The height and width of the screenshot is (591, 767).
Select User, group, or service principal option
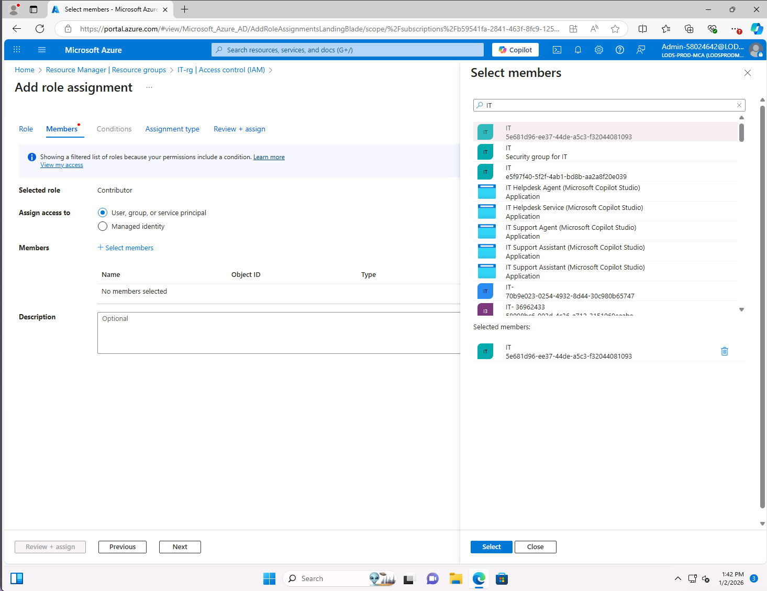(x=103, y=213)
